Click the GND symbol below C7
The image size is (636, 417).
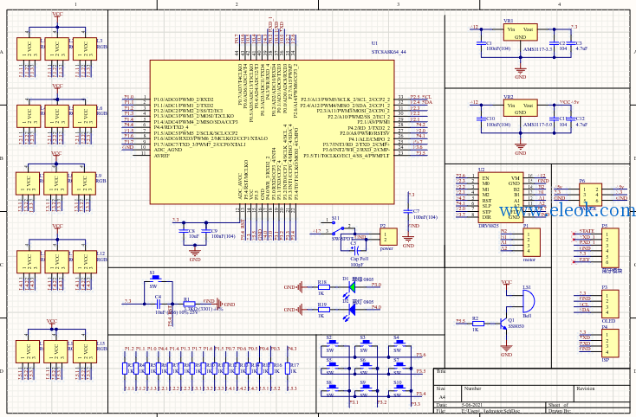point(408,240)
